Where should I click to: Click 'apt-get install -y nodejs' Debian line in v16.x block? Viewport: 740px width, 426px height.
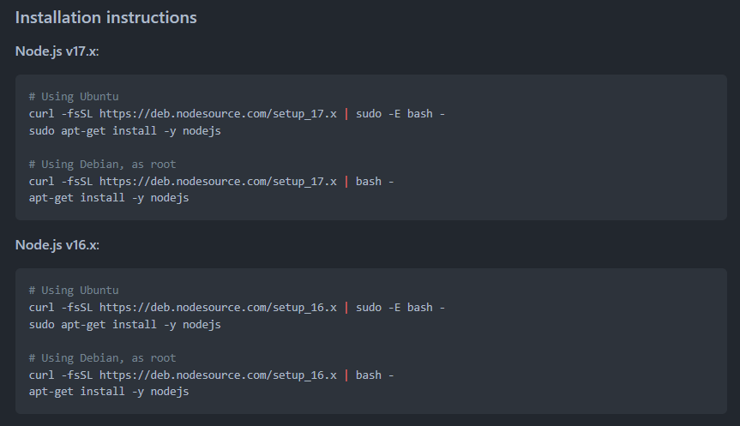109,392
